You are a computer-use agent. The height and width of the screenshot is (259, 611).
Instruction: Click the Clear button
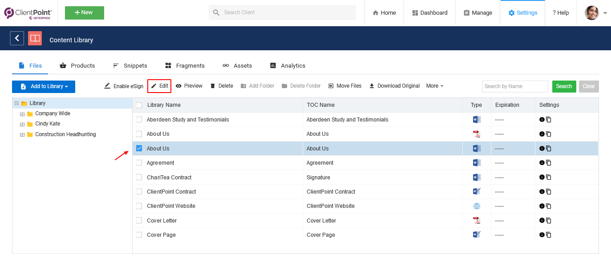(x=589, y=86)
